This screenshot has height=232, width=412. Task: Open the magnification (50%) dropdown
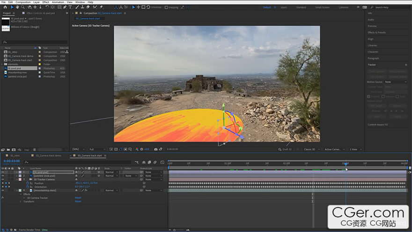point(78,149)
